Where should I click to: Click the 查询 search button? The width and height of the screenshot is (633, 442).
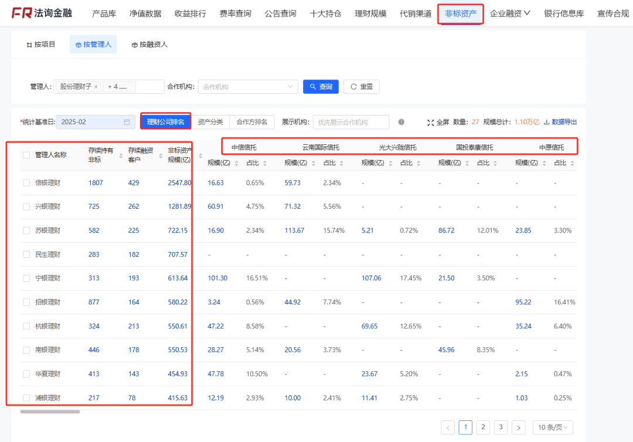click(321, 86)
